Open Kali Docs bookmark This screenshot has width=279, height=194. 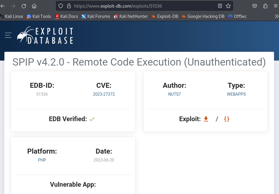click(x=66, y=16)
